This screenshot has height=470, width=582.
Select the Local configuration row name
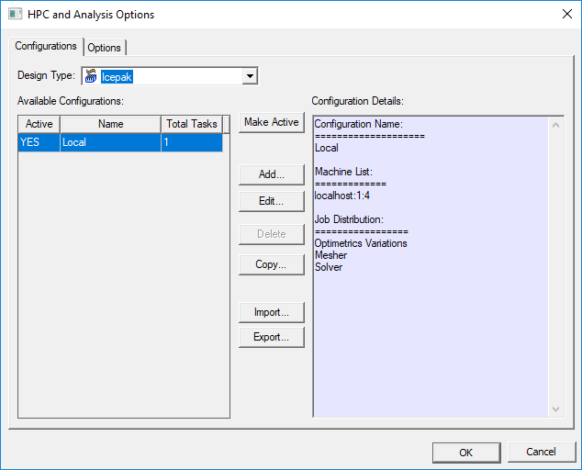click(x=110, y=142)
